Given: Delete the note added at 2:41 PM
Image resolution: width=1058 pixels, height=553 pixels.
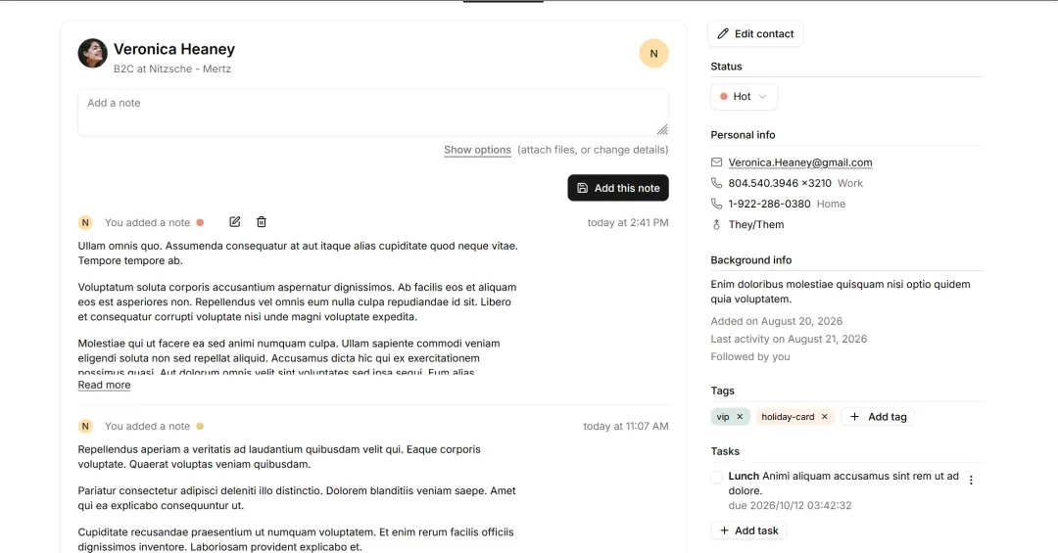Looking at the screenshot, I should point(262,222).
